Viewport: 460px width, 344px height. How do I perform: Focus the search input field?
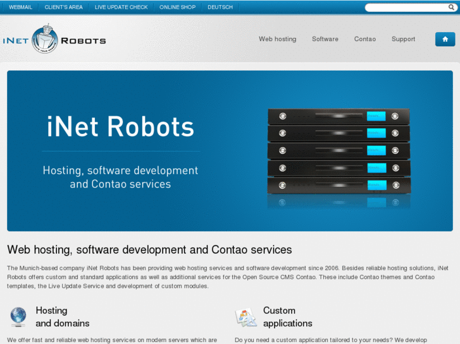tap(405, 8)
